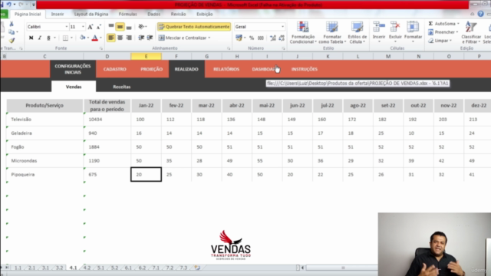The height and width of the screenshot is (276, 491).
Task: Open Limpar clear menu
Action: click(440, 41)
